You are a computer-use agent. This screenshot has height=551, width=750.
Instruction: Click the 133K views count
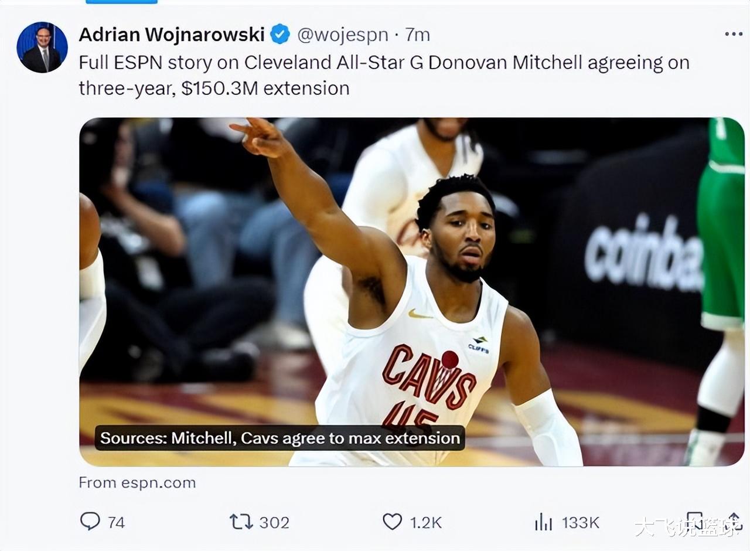(580, 522)
